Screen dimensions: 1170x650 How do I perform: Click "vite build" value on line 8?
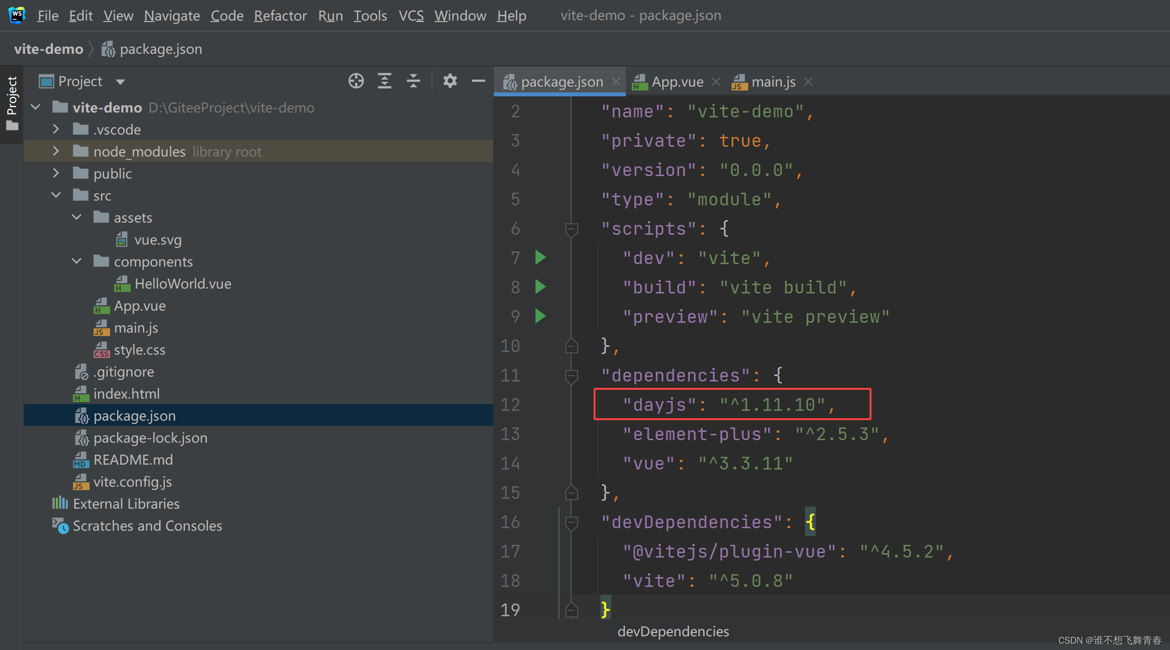tap(783, 288)
